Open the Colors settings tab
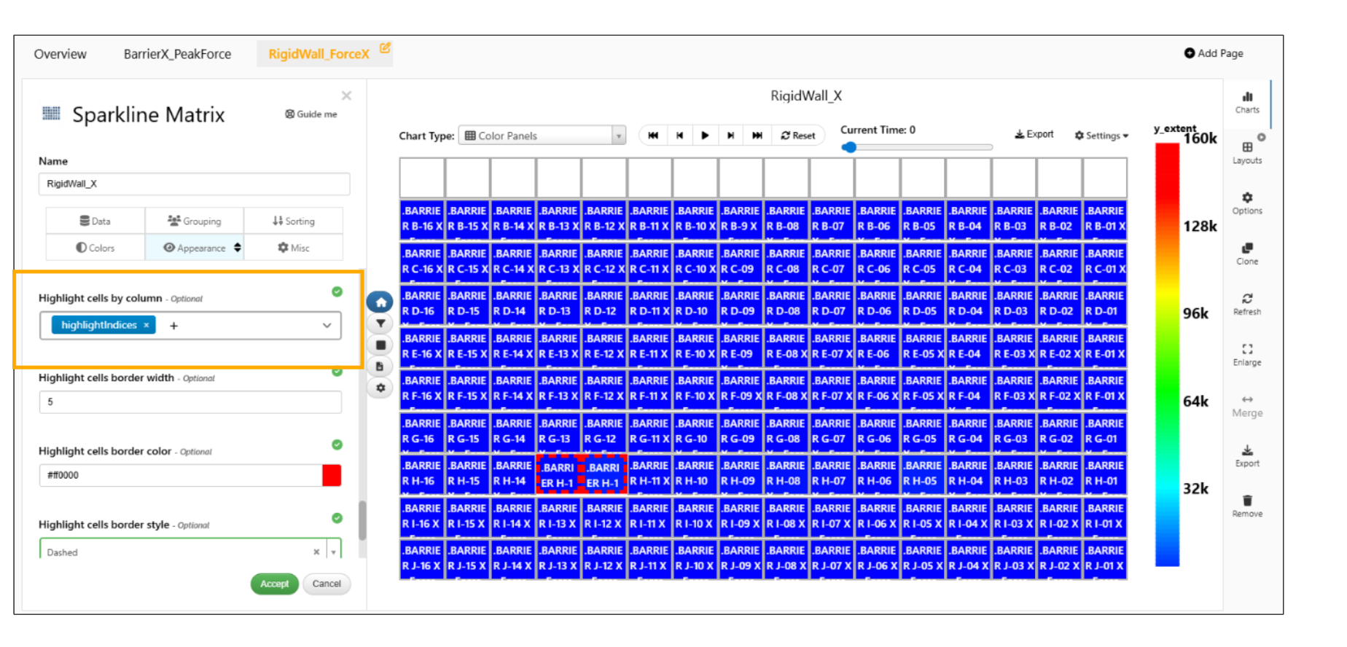1347x647 pixels. click(x=95, y=248)
